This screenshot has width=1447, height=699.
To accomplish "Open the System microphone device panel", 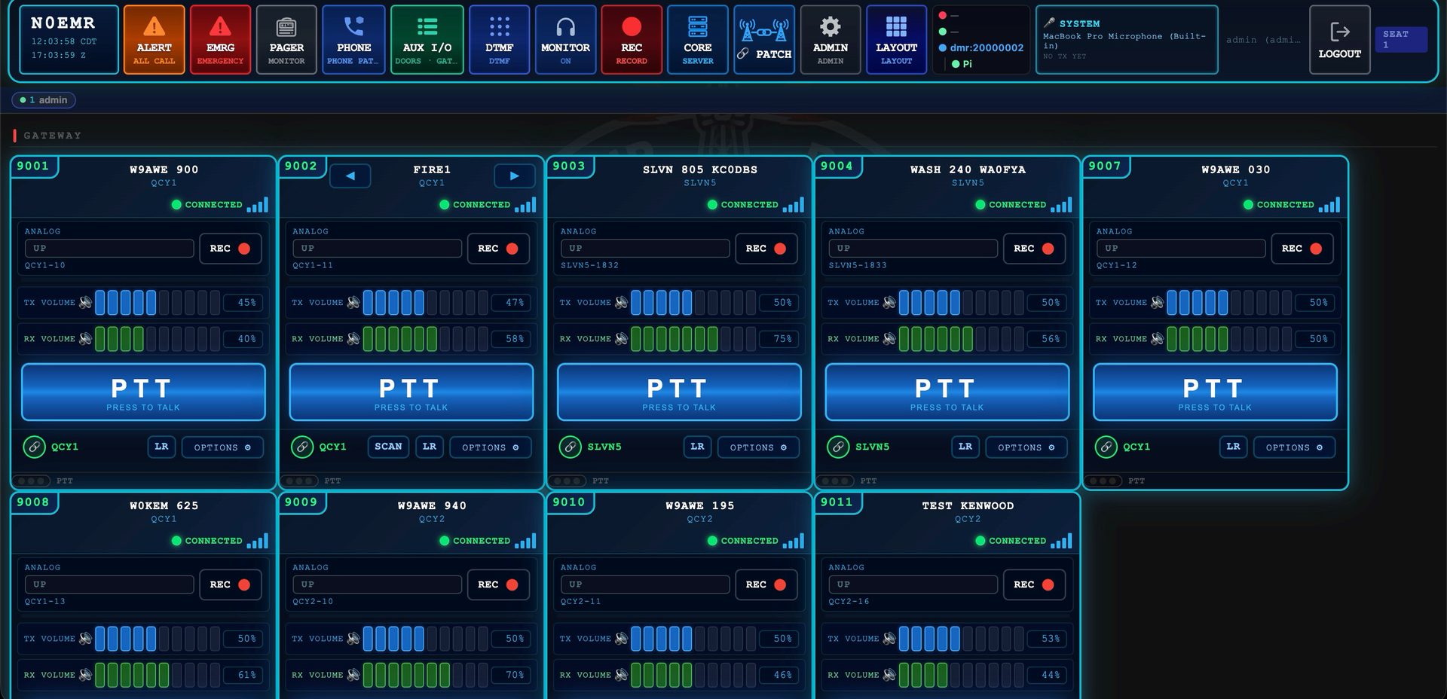I will (x=1127, y=40).
